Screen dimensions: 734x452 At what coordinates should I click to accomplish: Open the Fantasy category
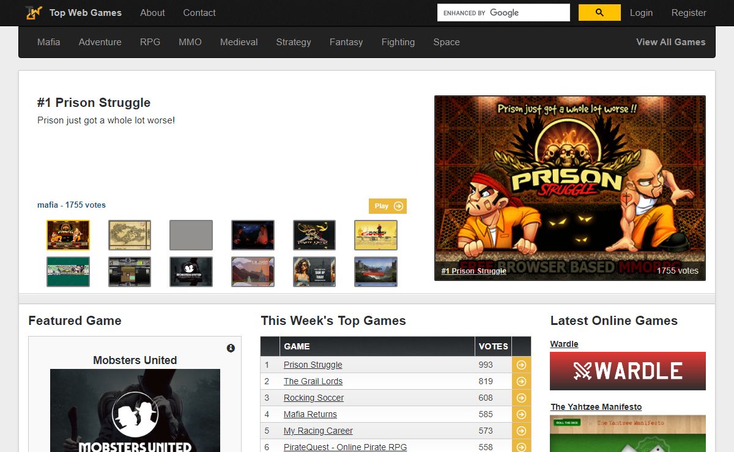click(x=346, y=42)
